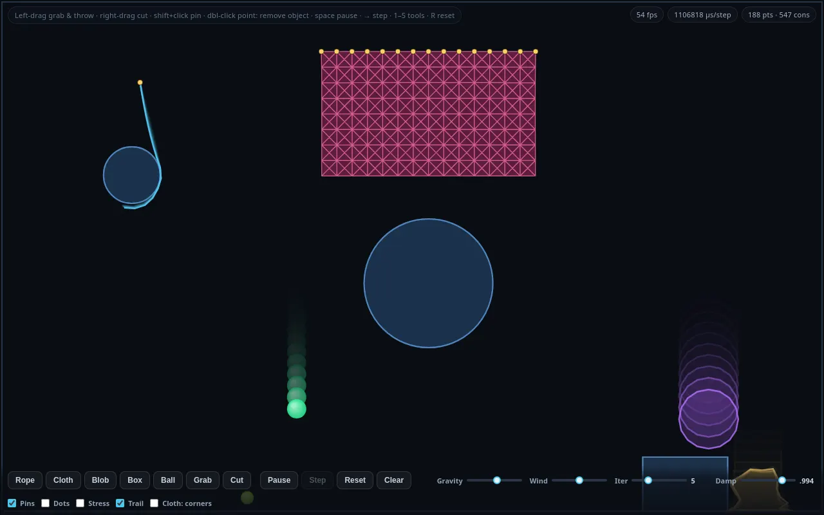The height and width of the screenshot is (515, 824).
Task: Uncheck the Pins checkbox
Action: click(12, 503)
